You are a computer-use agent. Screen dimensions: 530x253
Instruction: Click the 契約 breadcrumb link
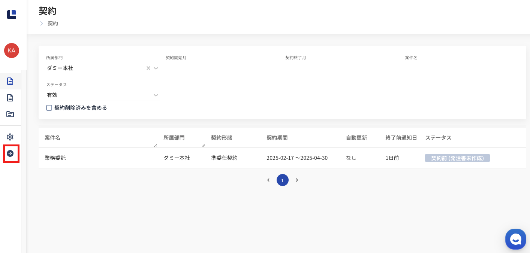point(53,24)
